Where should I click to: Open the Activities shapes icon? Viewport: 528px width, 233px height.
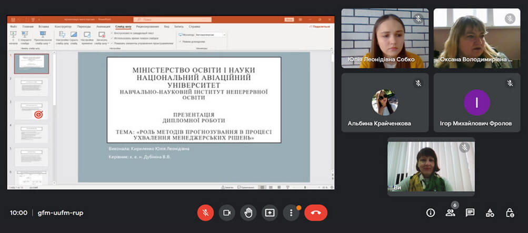pyautogui.click(x=490, y=212)
